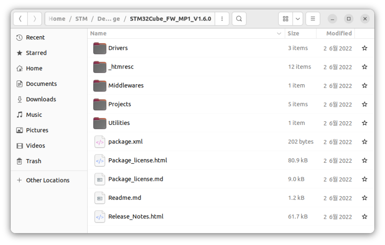Select the Projects folder icon
Image resolution: width=385 pixels, height=245 pixels.
[x=100, y=104]
